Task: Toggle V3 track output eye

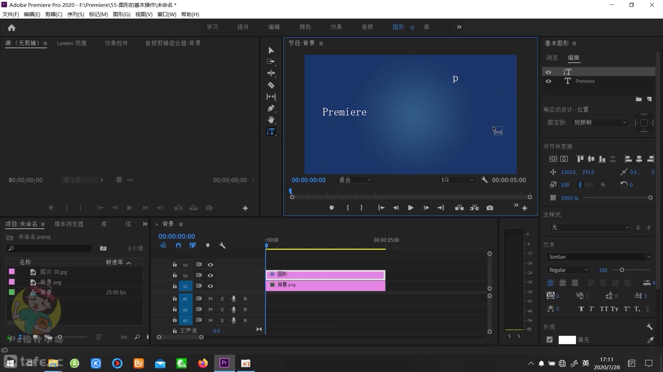Action: [210, 265]
